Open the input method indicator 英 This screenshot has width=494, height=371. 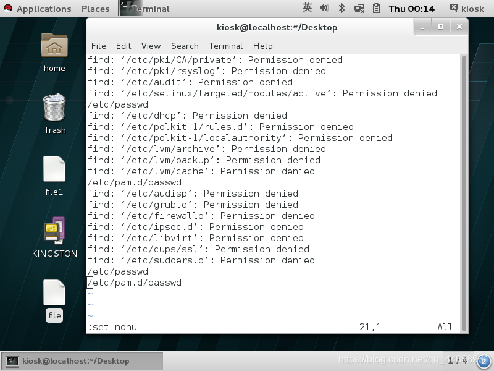click(307, 7)
